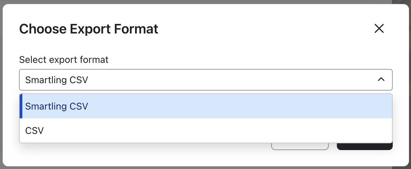This screenshot has height=169, width=411.
Task: Click Smartling CSV value shown in select field
Action: coord(57,80)
